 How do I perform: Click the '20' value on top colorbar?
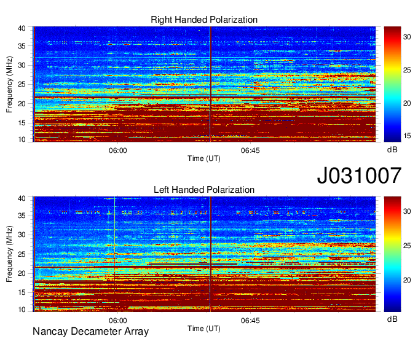(407, 103)
